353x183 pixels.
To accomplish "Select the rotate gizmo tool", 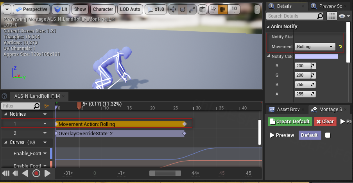I will (x=182, y=9).
